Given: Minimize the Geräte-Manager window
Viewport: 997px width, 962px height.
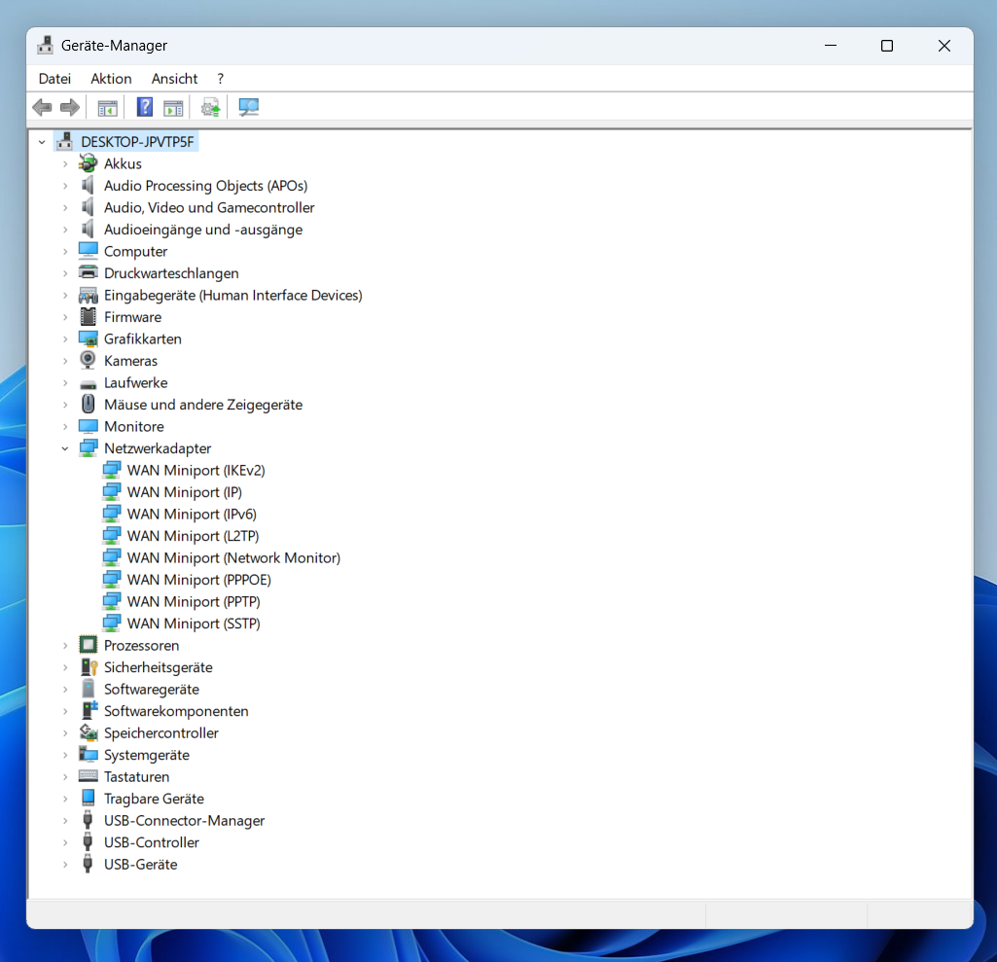Looking at the screenshot, I should (831, 46).
